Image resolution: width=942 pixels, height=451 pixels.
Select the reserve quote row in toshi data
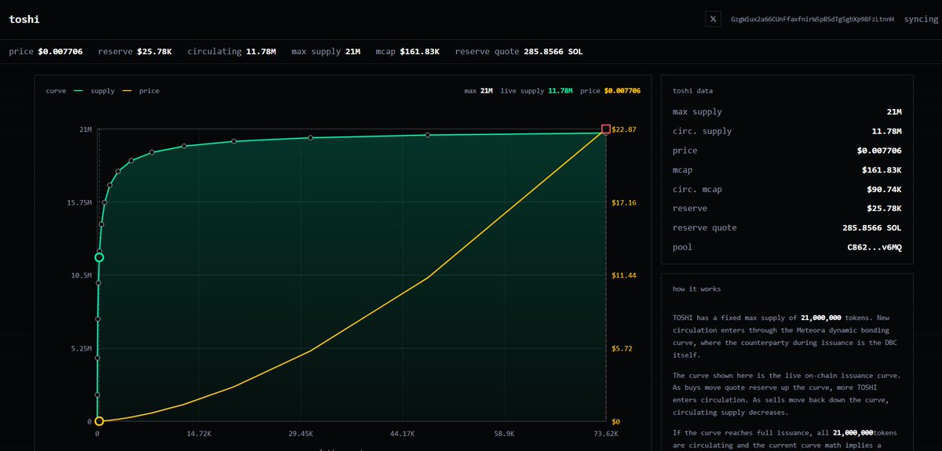coord(787,227)
